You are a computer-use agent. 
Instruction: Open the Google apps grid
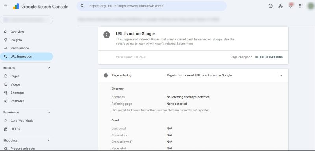pyautogui.click(x=301, y=6)
